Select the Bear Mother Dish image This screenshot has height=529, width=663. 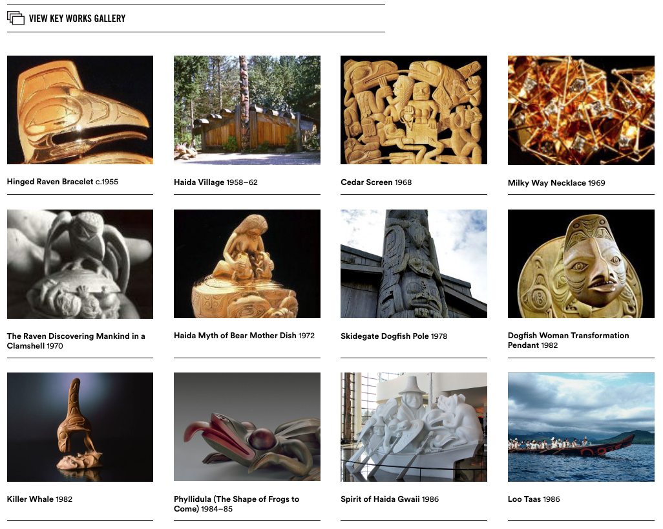(247, 264)
